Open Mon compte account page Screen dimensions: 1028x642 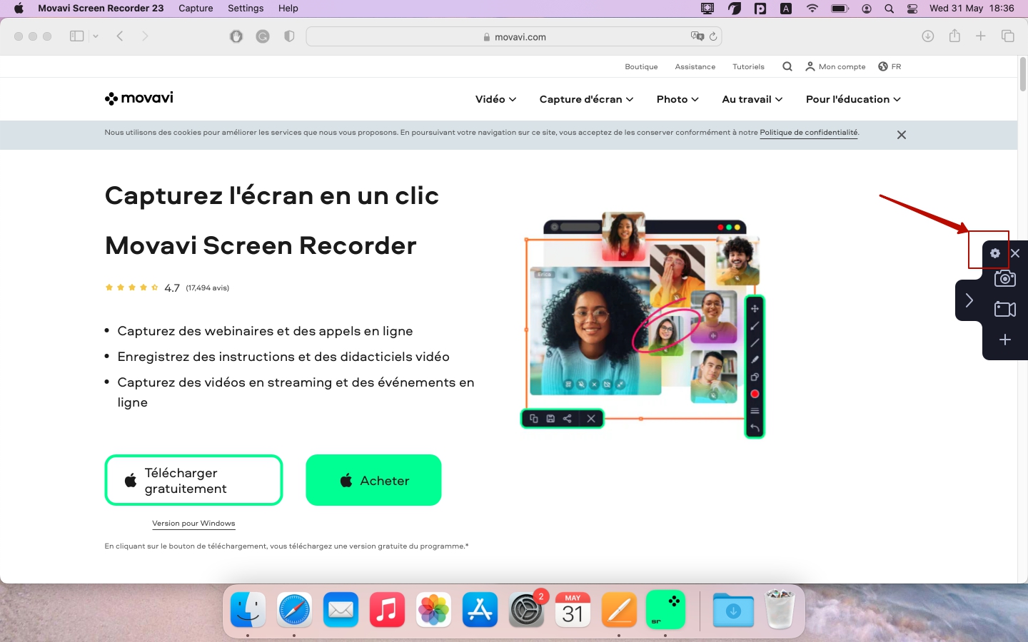[x=835, y=66]
